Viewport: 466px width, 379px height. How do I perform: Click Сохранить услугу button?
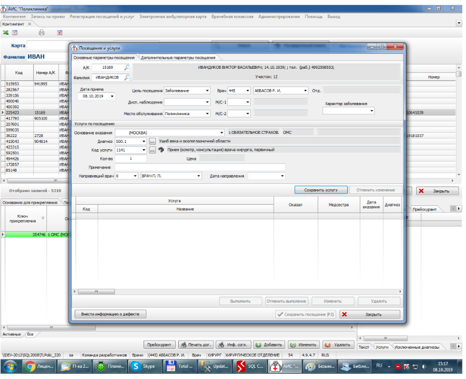(321, 190)
